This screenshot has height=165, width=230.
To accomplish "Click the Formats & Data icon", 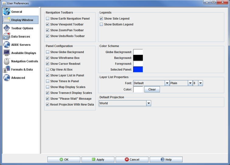I will pos(7,69).
